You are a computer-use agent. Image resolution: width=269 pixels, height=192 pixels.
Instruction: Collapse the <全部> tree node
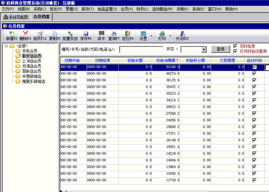pyautogui.click(x=7, y=46)
